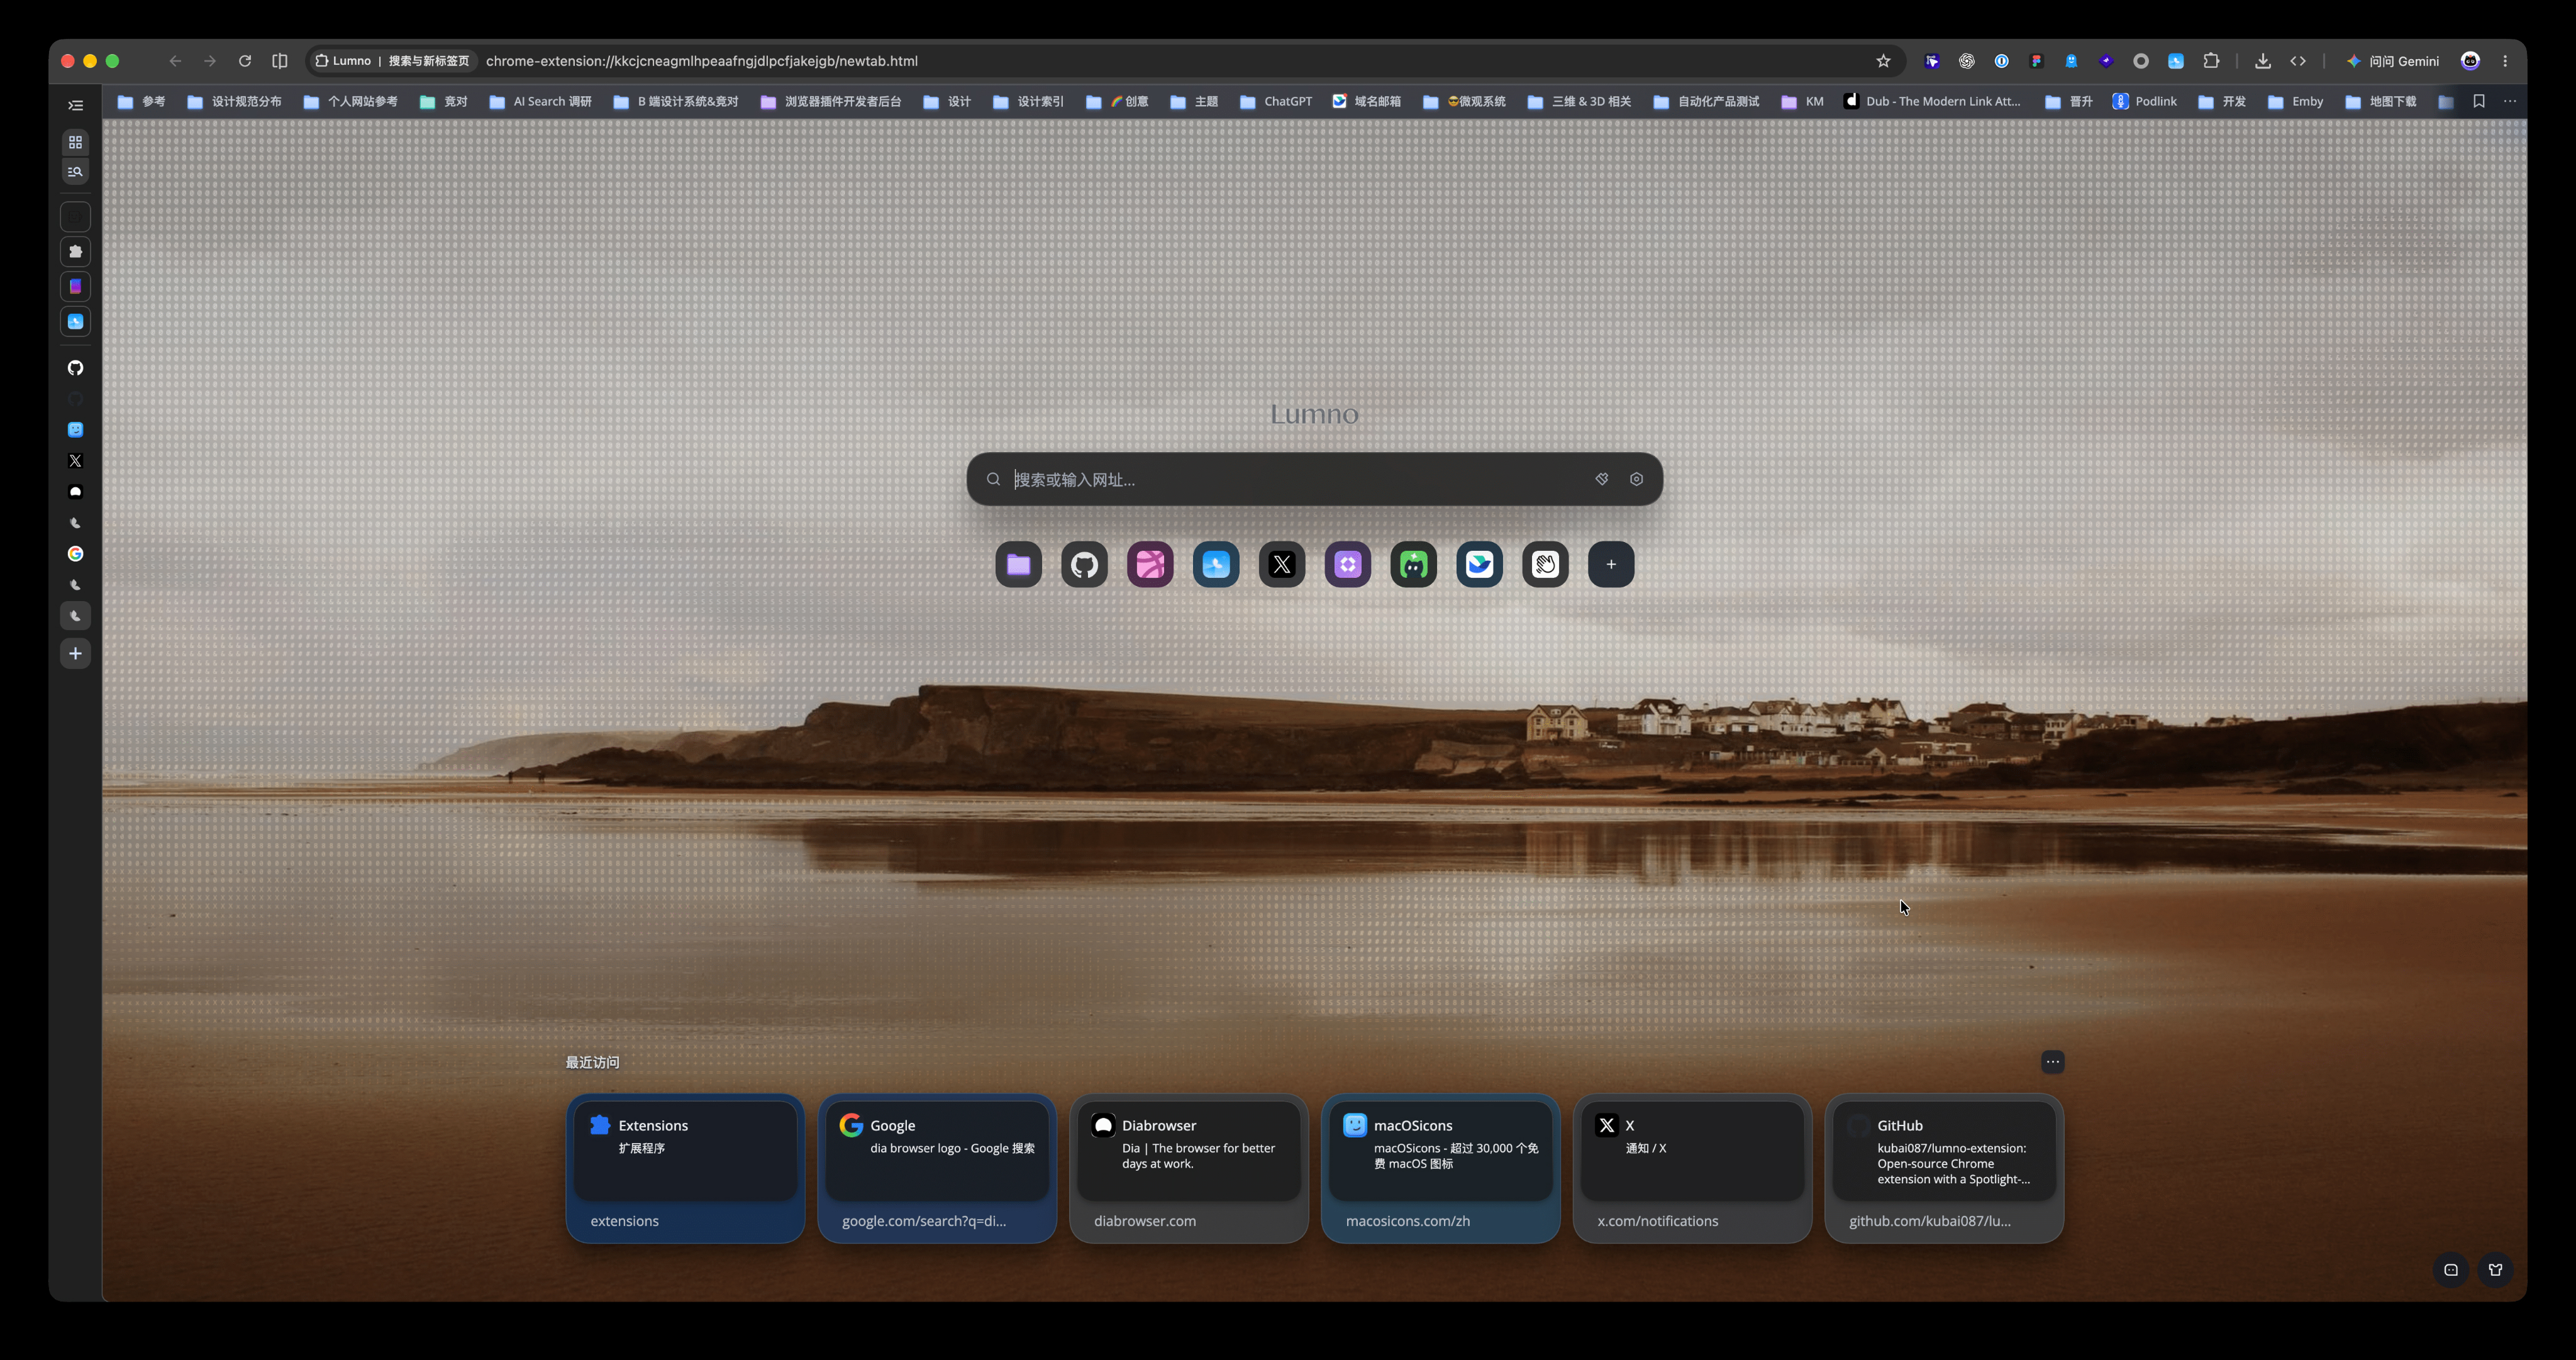Click the add shortcut plus tile
This screenshot has width=2576, height=1360.
click(x=1611, y=565)
